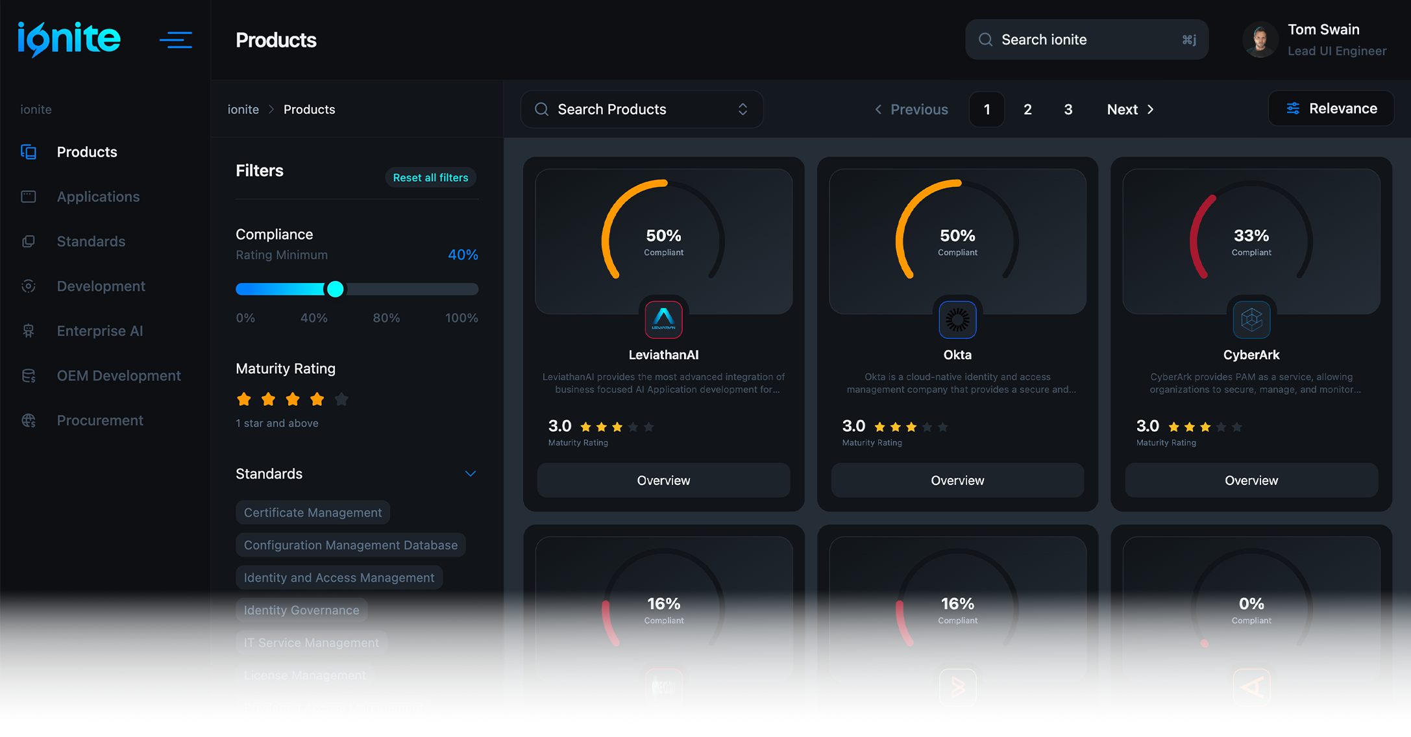Click the ionite breadcrumb link

tap(243, 109)
